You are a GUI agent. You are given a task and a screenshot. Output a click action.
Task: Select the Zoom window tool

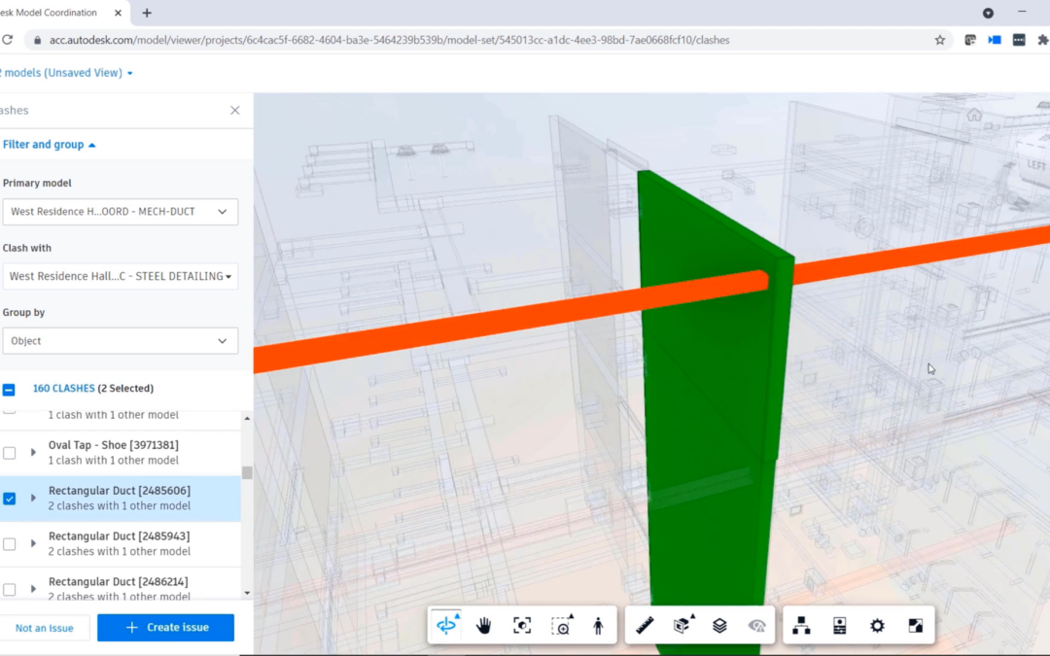point(561,626)
